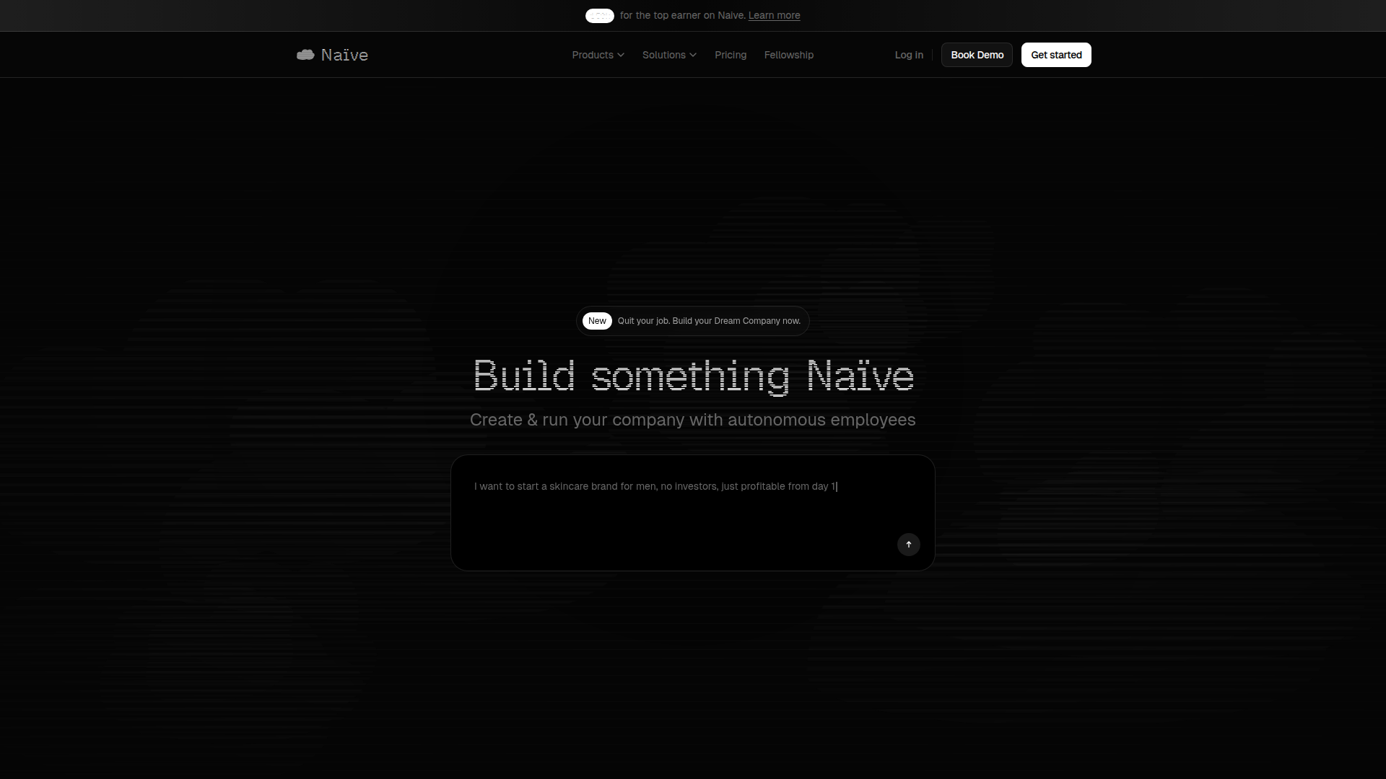1386x779 pixels.
Task: Click the arrow button inside the prompt box
Action: 908,545
